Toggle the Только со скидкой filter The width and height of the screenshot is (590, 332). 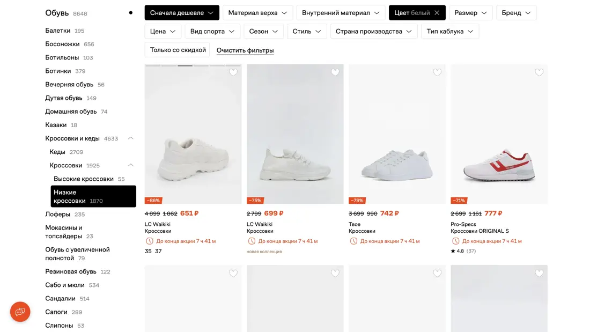178,50
